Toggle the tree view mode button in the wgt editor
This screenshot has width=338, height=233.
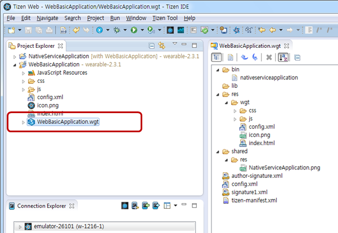(x=216, y=57)
